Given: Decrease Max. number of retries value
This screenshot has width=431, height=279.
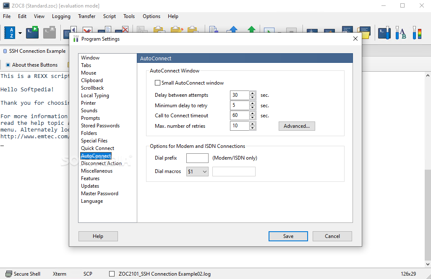Looking at the screenshot, I should point(252,128).
